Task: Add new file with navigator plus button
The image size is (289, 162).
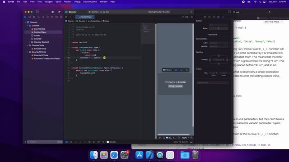Action: point(25,142)
